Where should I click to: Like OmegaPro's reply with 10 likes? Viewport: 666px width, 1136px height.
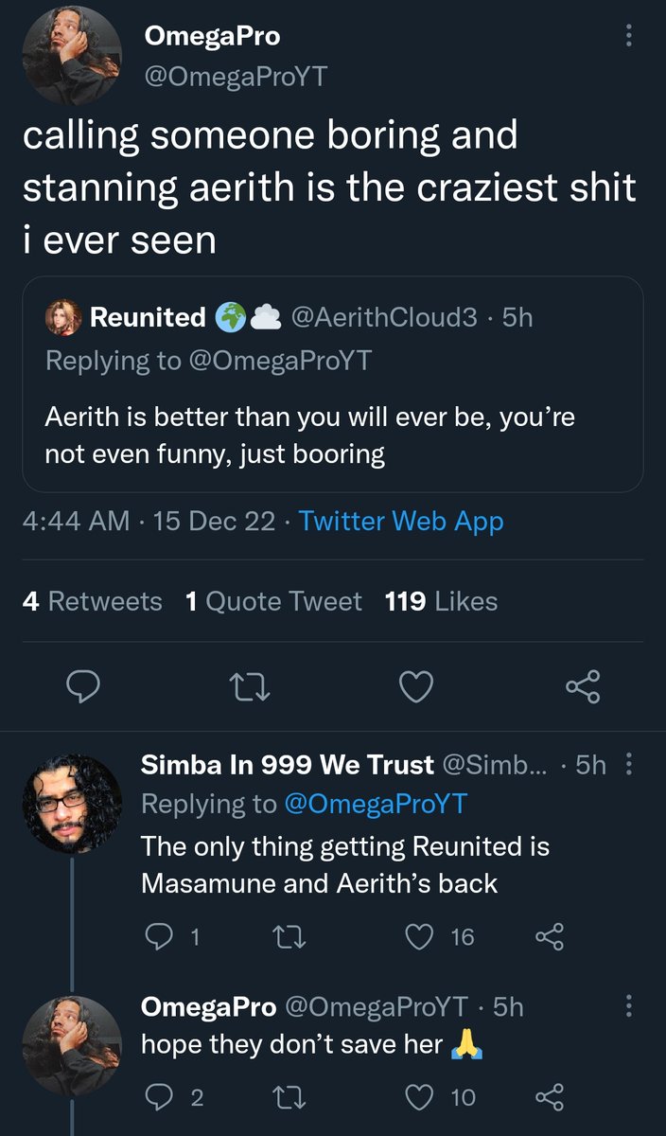418,1097
